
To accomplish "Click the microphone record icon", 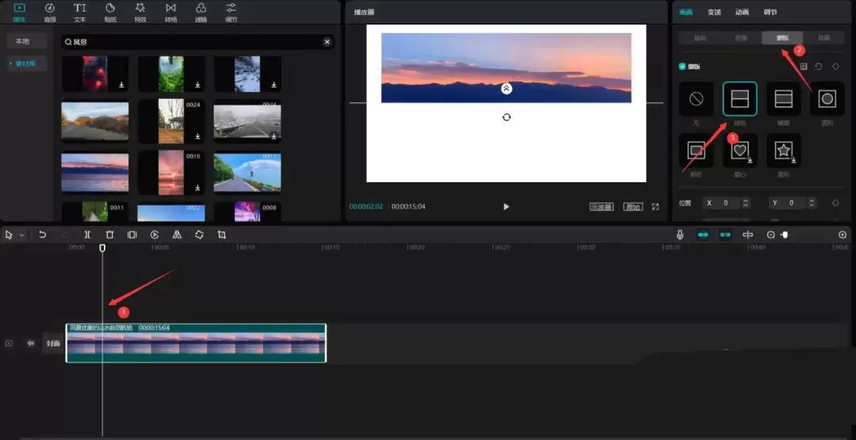I will coord(680,235).
